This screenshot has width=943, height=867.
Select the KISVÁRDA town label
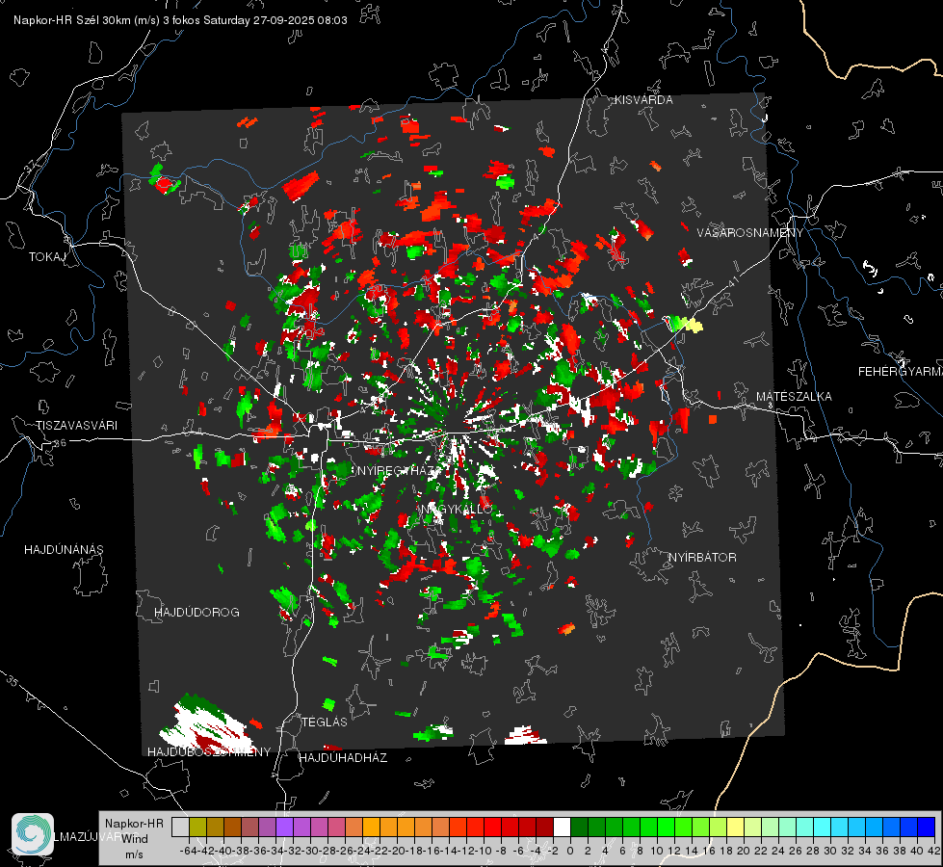643,100
